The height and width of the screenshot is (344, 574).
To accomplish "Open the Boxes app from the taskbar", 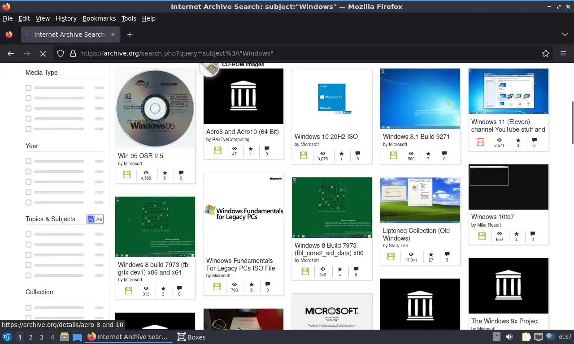I will click(191, 337).
